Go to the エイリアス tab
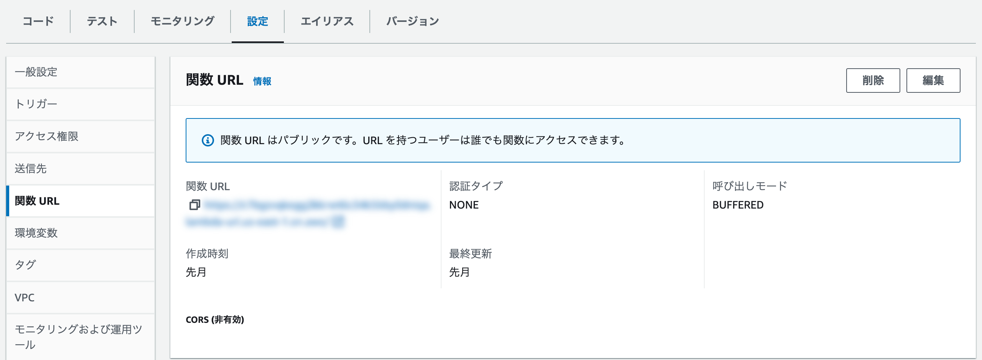This screenshot has width=982, height=360. [327, 21]
